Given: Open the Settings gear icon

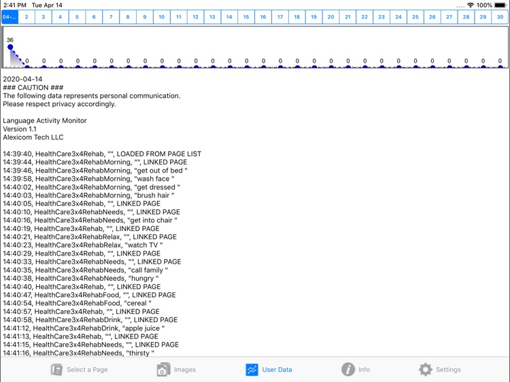Looking at the screenshot, I should point(426,370).
